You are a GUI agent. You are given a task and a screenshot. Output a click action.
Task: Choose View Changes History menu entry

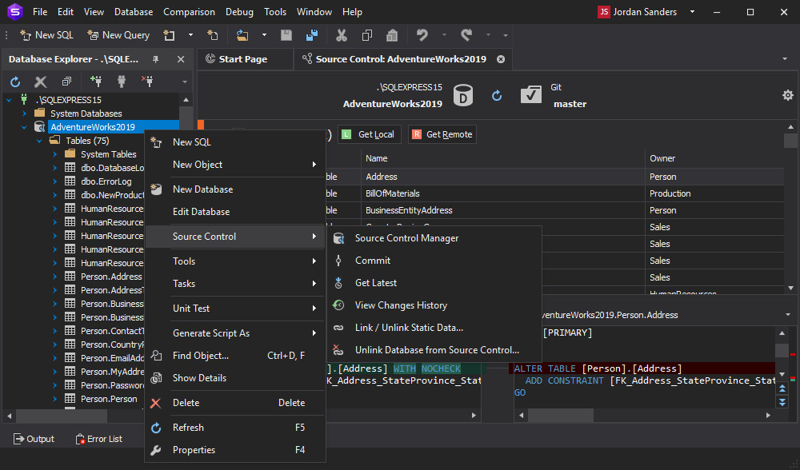tap(401, 305)
